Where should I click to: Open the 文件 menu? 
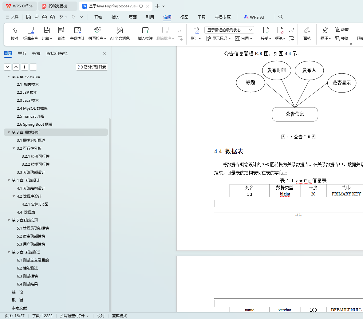pos(12,17)
